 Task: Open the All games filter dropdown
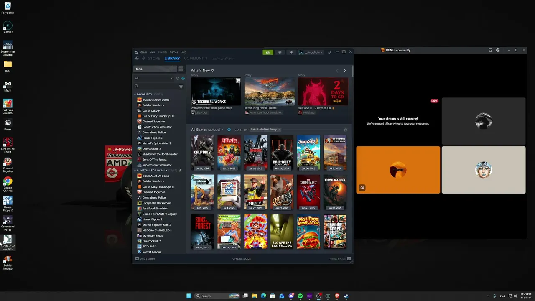click(x=153, y=78)
